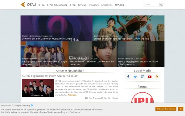Image resolution: width=185 pixels, height=116 pixels.
Task: Open the C-Pop & Mandopop menu
Action: point(57,5)
